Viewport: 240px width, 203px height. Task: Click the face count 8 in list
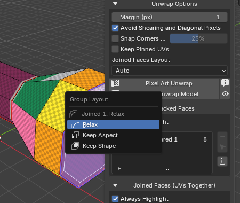coord(205,139)
